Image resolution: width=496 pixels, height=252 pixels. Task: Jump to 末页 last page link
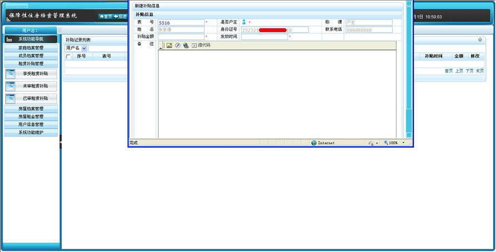pos(480,71)
